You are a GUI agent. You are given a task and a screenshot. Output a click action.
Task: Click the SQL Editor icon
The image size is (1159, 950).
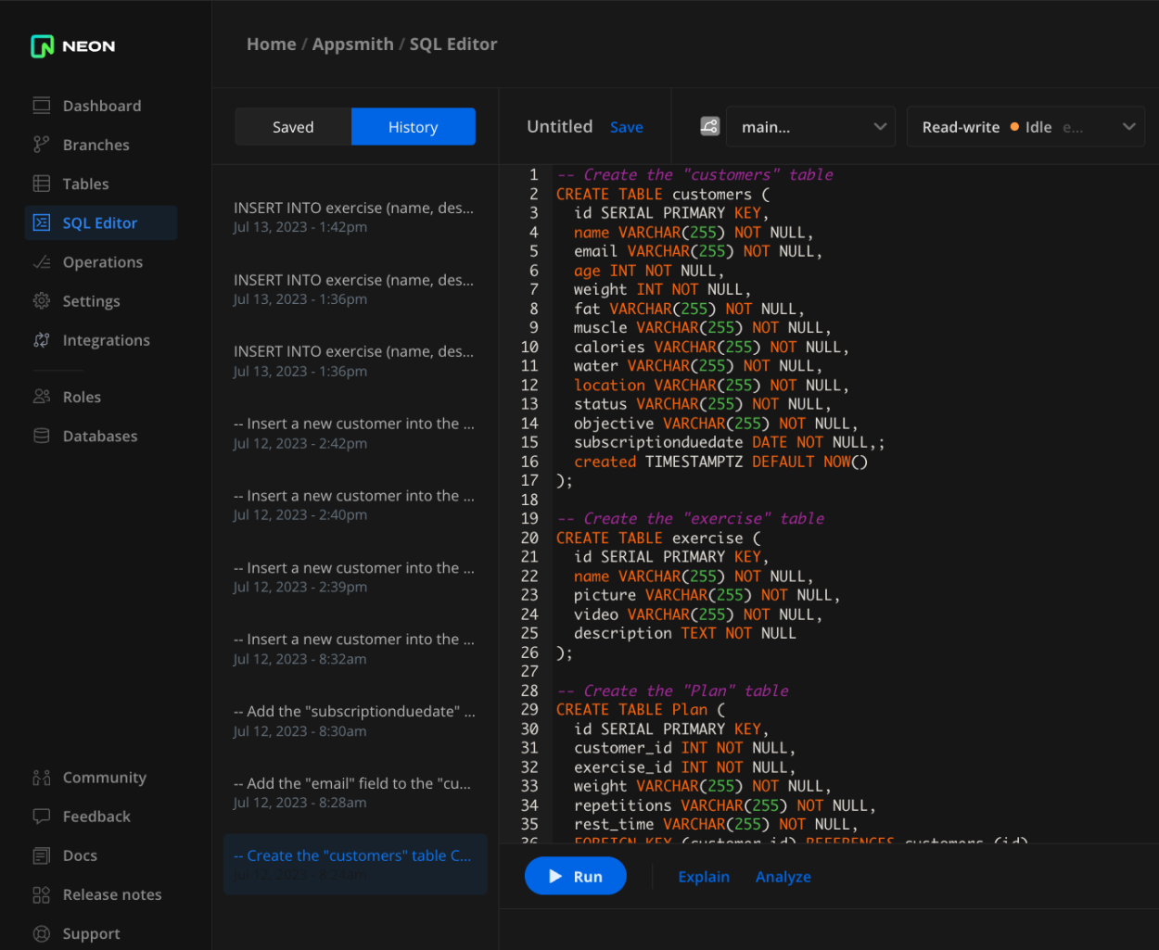[41, 222]
